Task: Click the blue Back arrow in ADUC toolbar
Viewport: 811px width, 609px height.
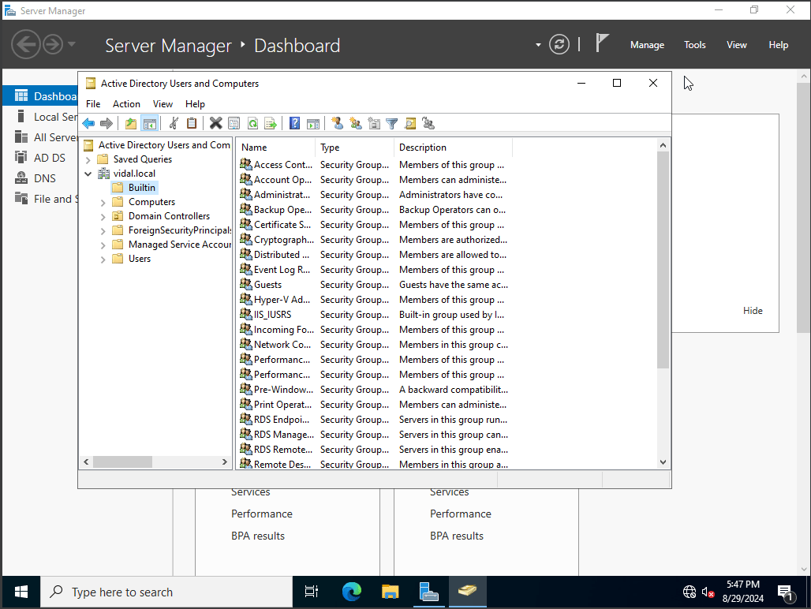Action: [x=89, y=124]
